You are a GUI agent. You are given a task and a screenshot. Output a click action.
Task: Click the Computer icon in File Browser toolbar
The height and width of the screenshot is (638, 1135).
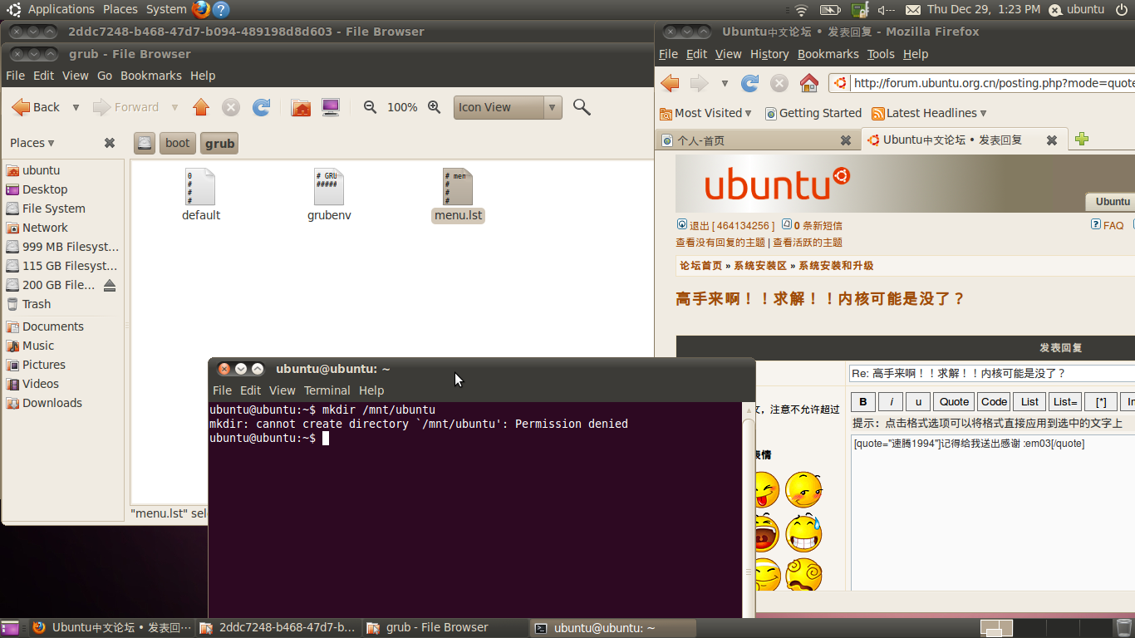point(331,107)
